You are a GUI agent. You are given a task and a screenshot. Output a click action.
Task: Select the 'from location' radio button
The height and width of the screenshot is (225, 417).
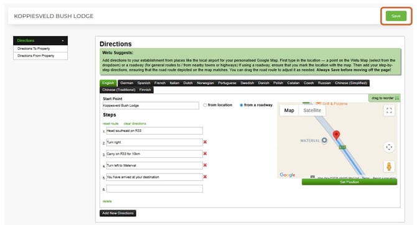pos(205,105)
